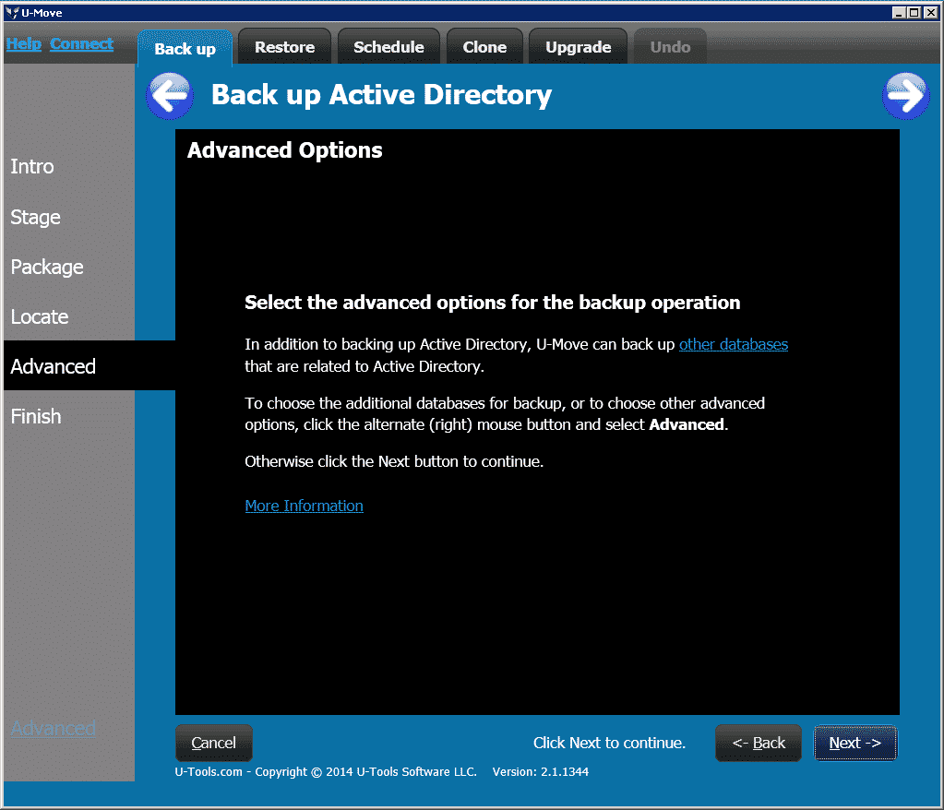Click the blue back arrow icon
The image size is (944, 810).
point(170,96)
